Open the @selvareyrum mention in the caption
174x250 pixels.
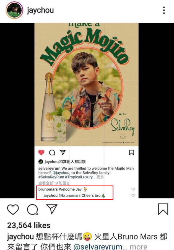tap(98, 247)
